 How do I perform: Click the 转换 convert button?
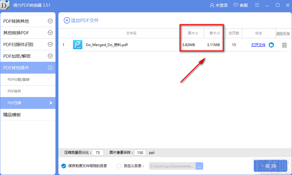270,166
